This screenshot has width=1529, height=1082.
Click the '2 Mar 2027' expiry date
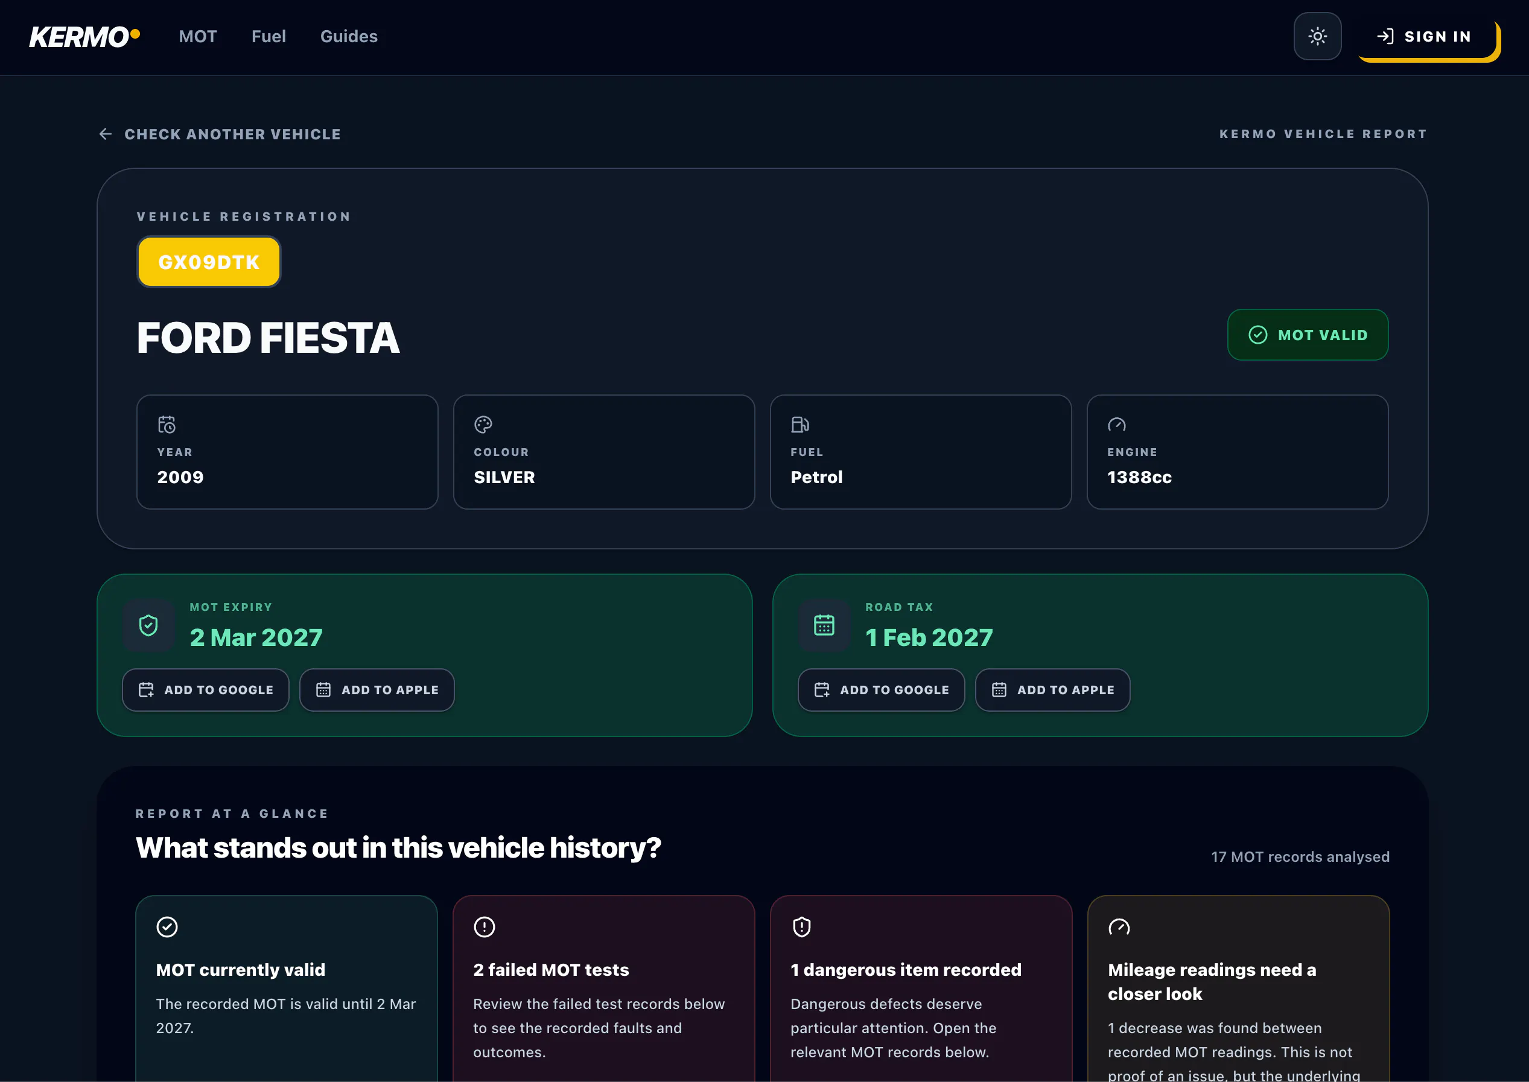pyautogui.click(x=256, y=637)
